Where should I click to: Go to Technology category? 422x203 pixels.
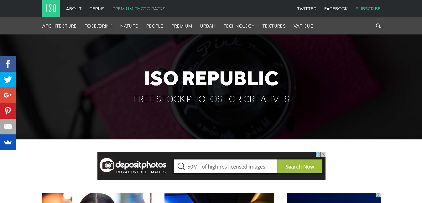(239, 26)
